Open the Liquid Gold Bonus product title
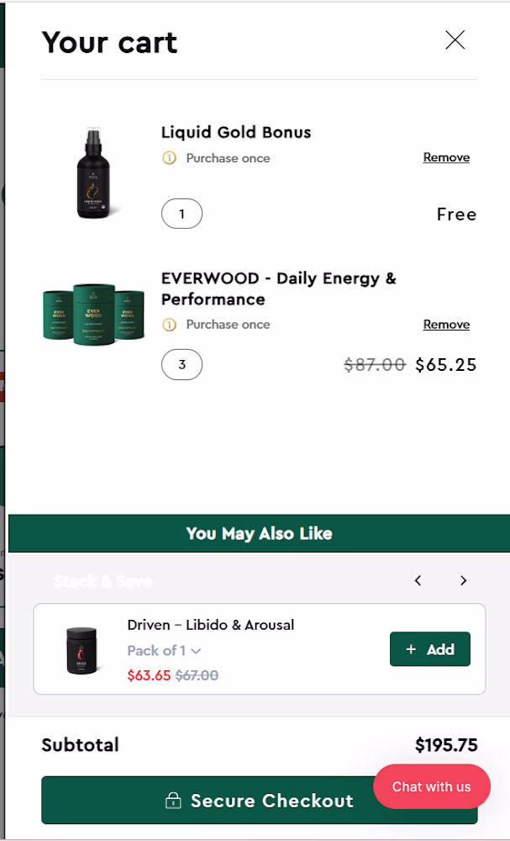Viewport: 510px width, 841px height. click(x=236, y=133)
